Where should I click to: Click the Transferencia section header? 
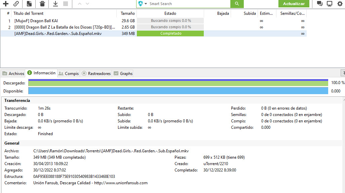tap(17, 101)
